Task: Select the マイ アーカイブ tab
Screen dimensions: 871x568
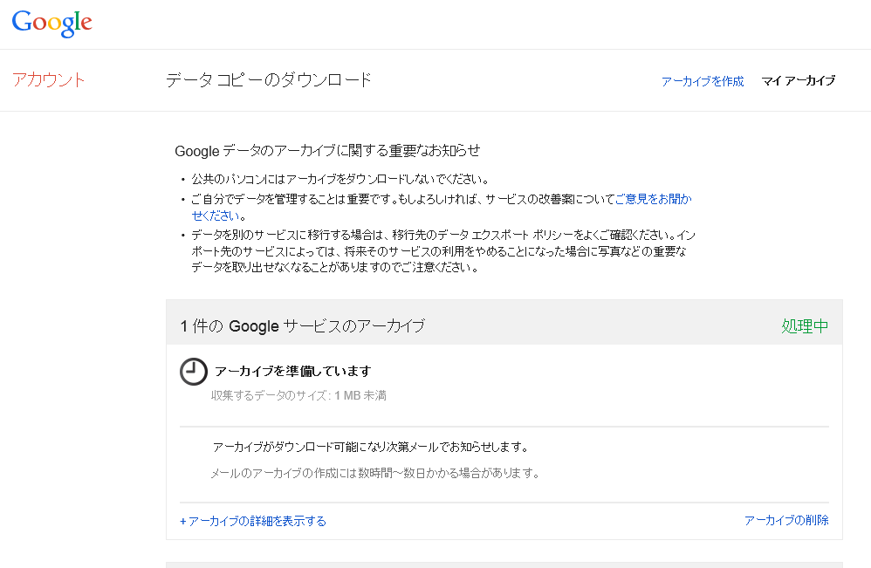Action: (799, 80)
